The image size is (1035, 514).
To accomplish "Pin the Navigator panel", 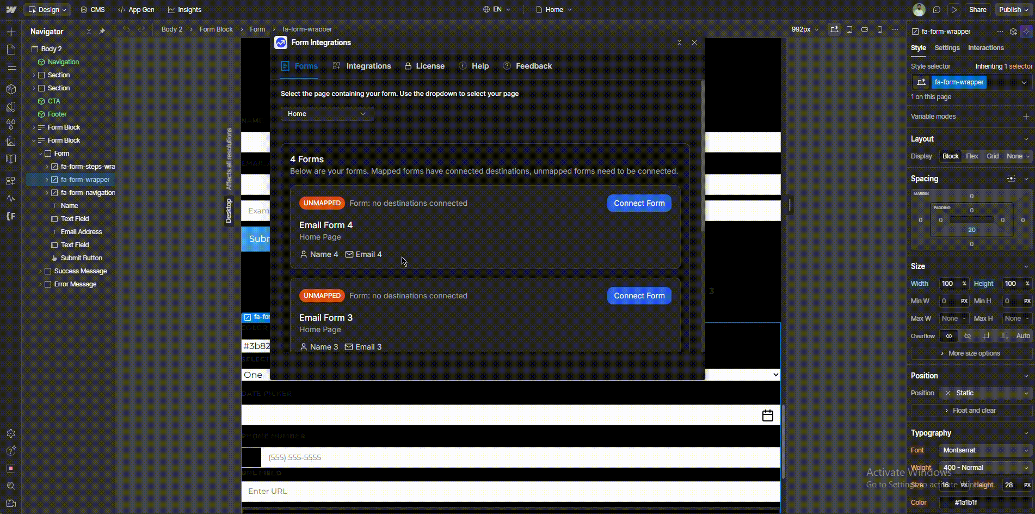I will coord(102,32).
